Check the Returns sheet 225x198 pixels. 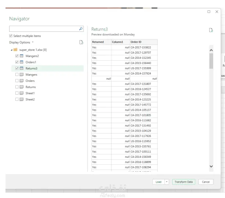pyautogui.click(x=17, y=87)
